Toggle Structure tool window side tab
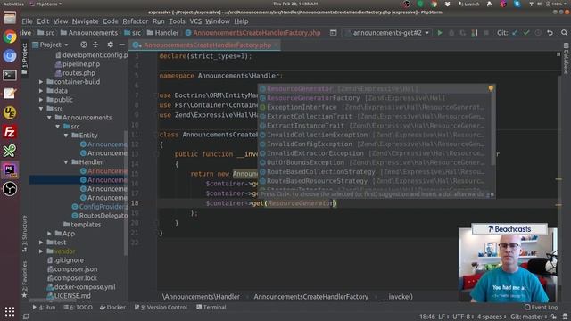This screenshot has height=321, width=571. (x=24, y=234)
